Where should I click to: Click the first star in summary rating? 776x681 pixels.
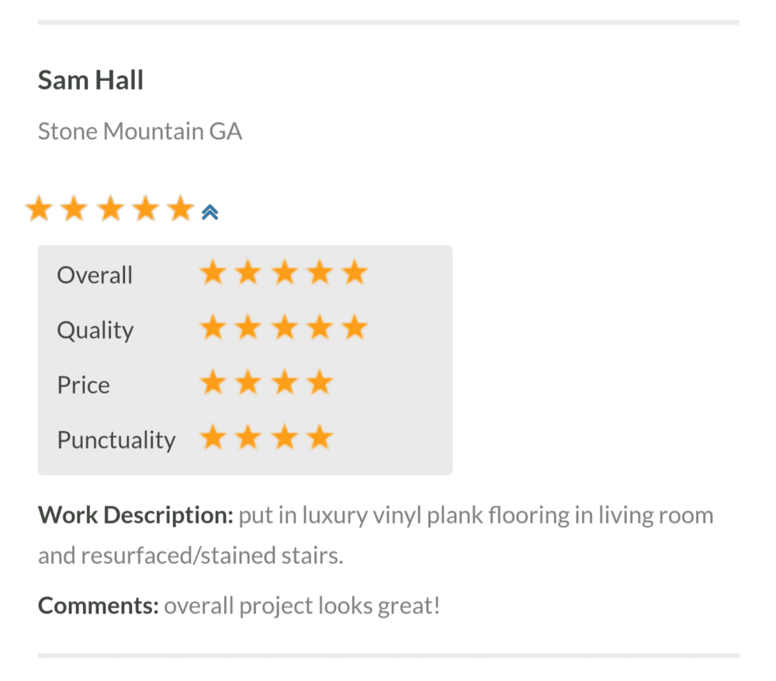38,209
